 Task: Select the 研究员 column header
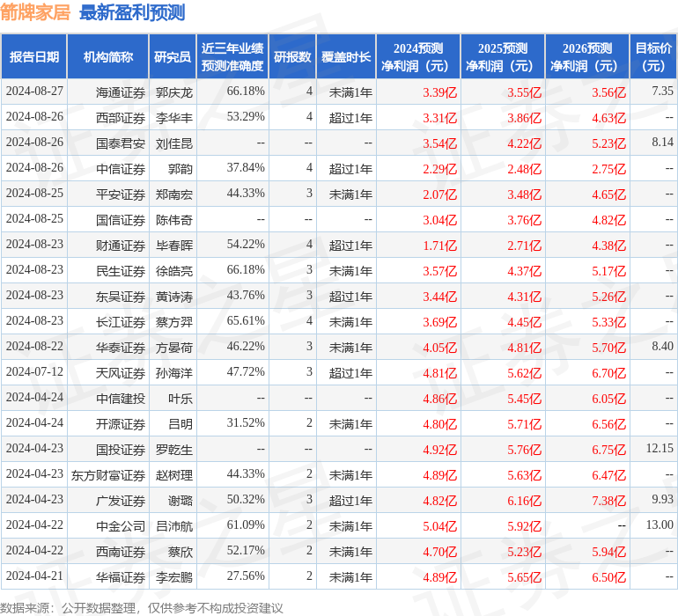[x=173, y=56]
